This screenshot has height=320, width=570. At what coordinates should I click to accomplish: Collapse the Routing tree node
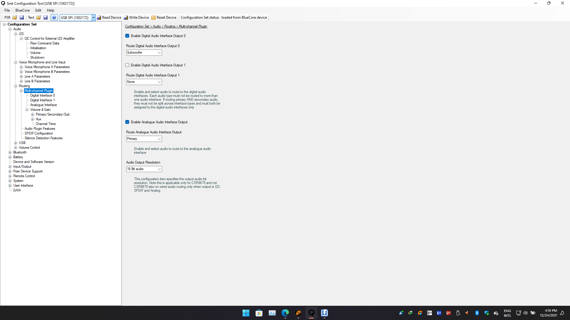pos(16,86)
